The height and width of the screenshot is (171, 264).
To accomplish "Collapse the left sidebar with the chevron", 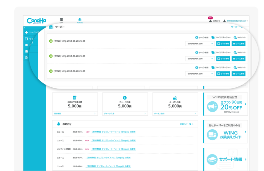I will tap(25, 28).
